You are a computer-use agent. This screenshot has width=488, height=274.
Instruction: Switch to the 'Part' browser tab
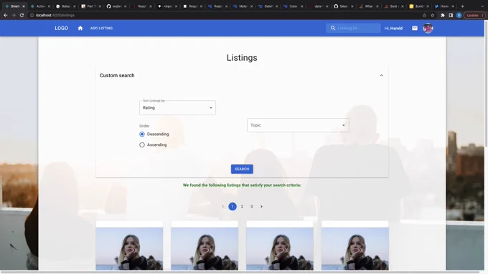[91, 6]
